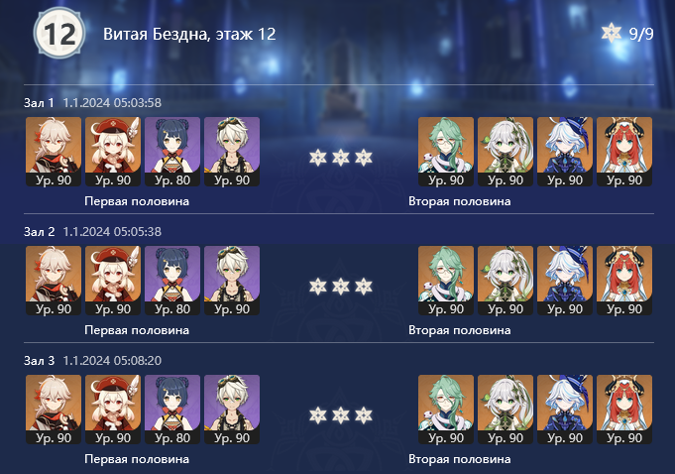Click Xiangling portrait in Зал 2 first half
Screen dimensions: 675x474
172,281
